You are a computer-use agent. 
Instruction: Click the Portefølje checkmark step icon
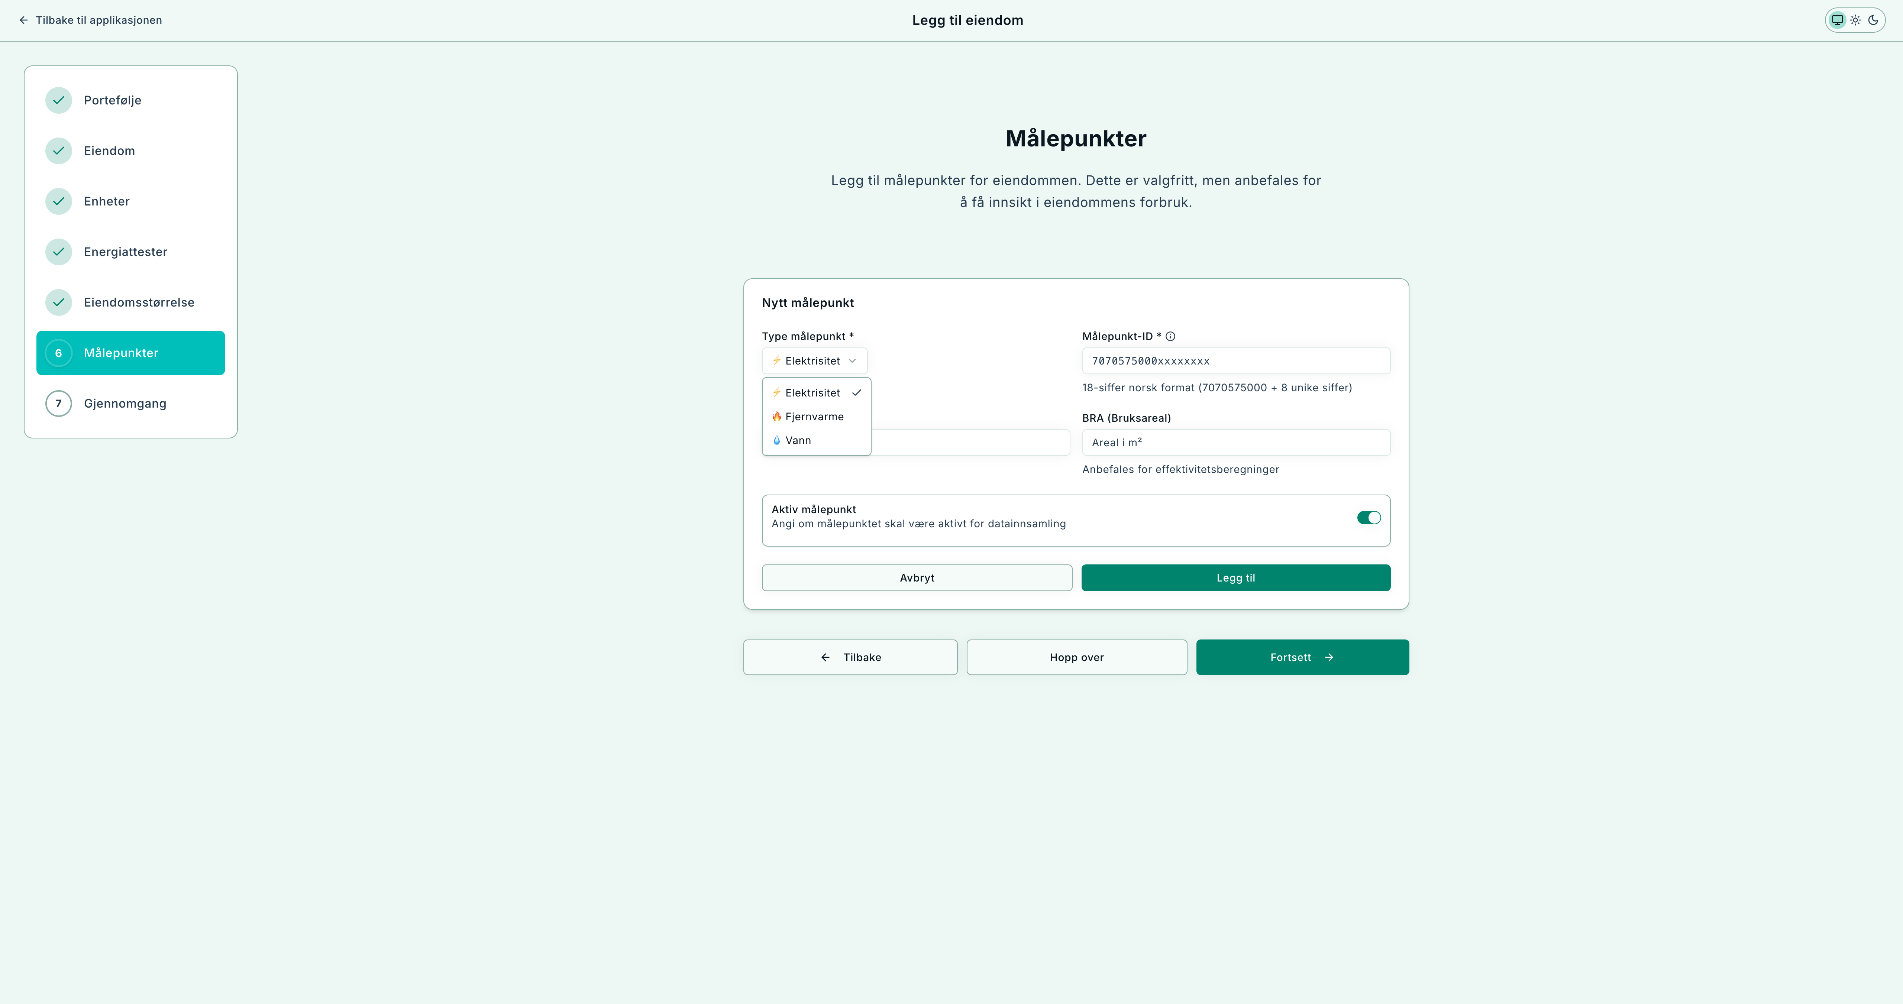click(58, 100)
